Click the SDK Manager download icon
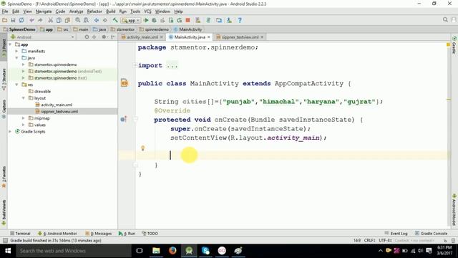The height and width of the screenshot is (258, 458). tap(229, 20)
